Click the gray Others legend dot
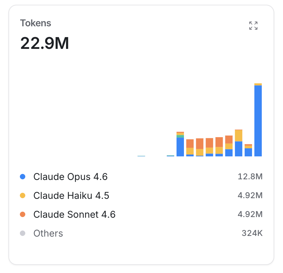This screenshot has height=273, width=283. pyautogui.click(x=23, y=233)
